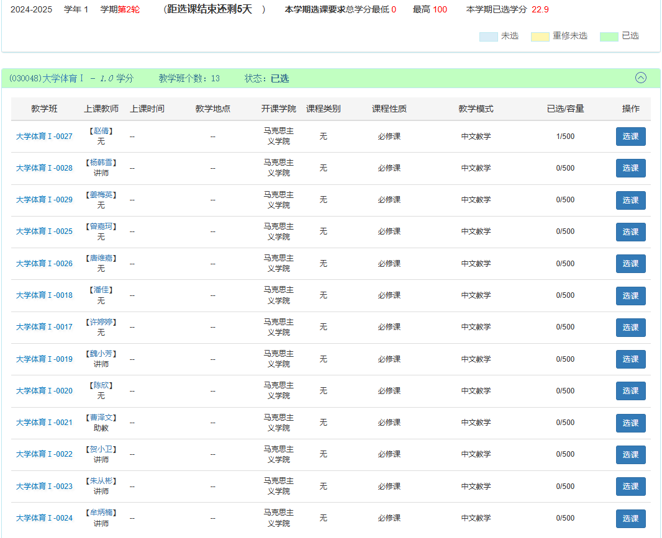
Task: Open class link 大学体育Ⅰ-0026
Action: click(44, 263)
